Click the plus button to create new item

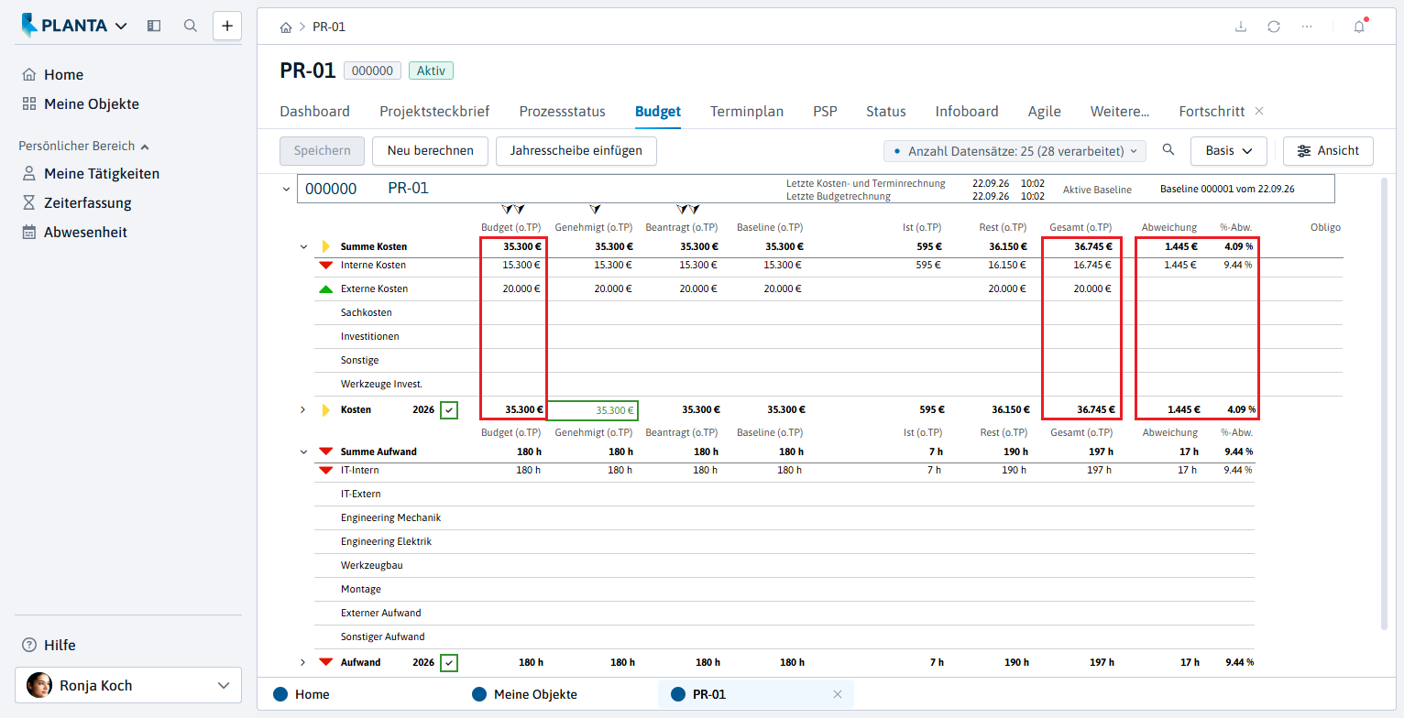point(227,26)
